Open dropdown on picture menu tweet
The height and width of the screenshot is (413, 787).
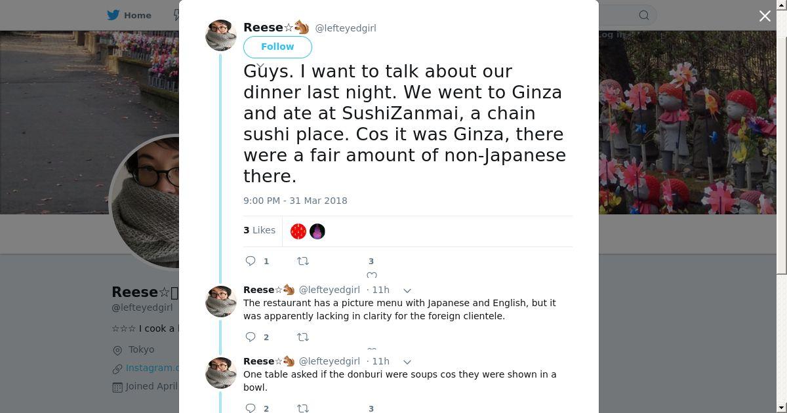click(x=407, y=290)
